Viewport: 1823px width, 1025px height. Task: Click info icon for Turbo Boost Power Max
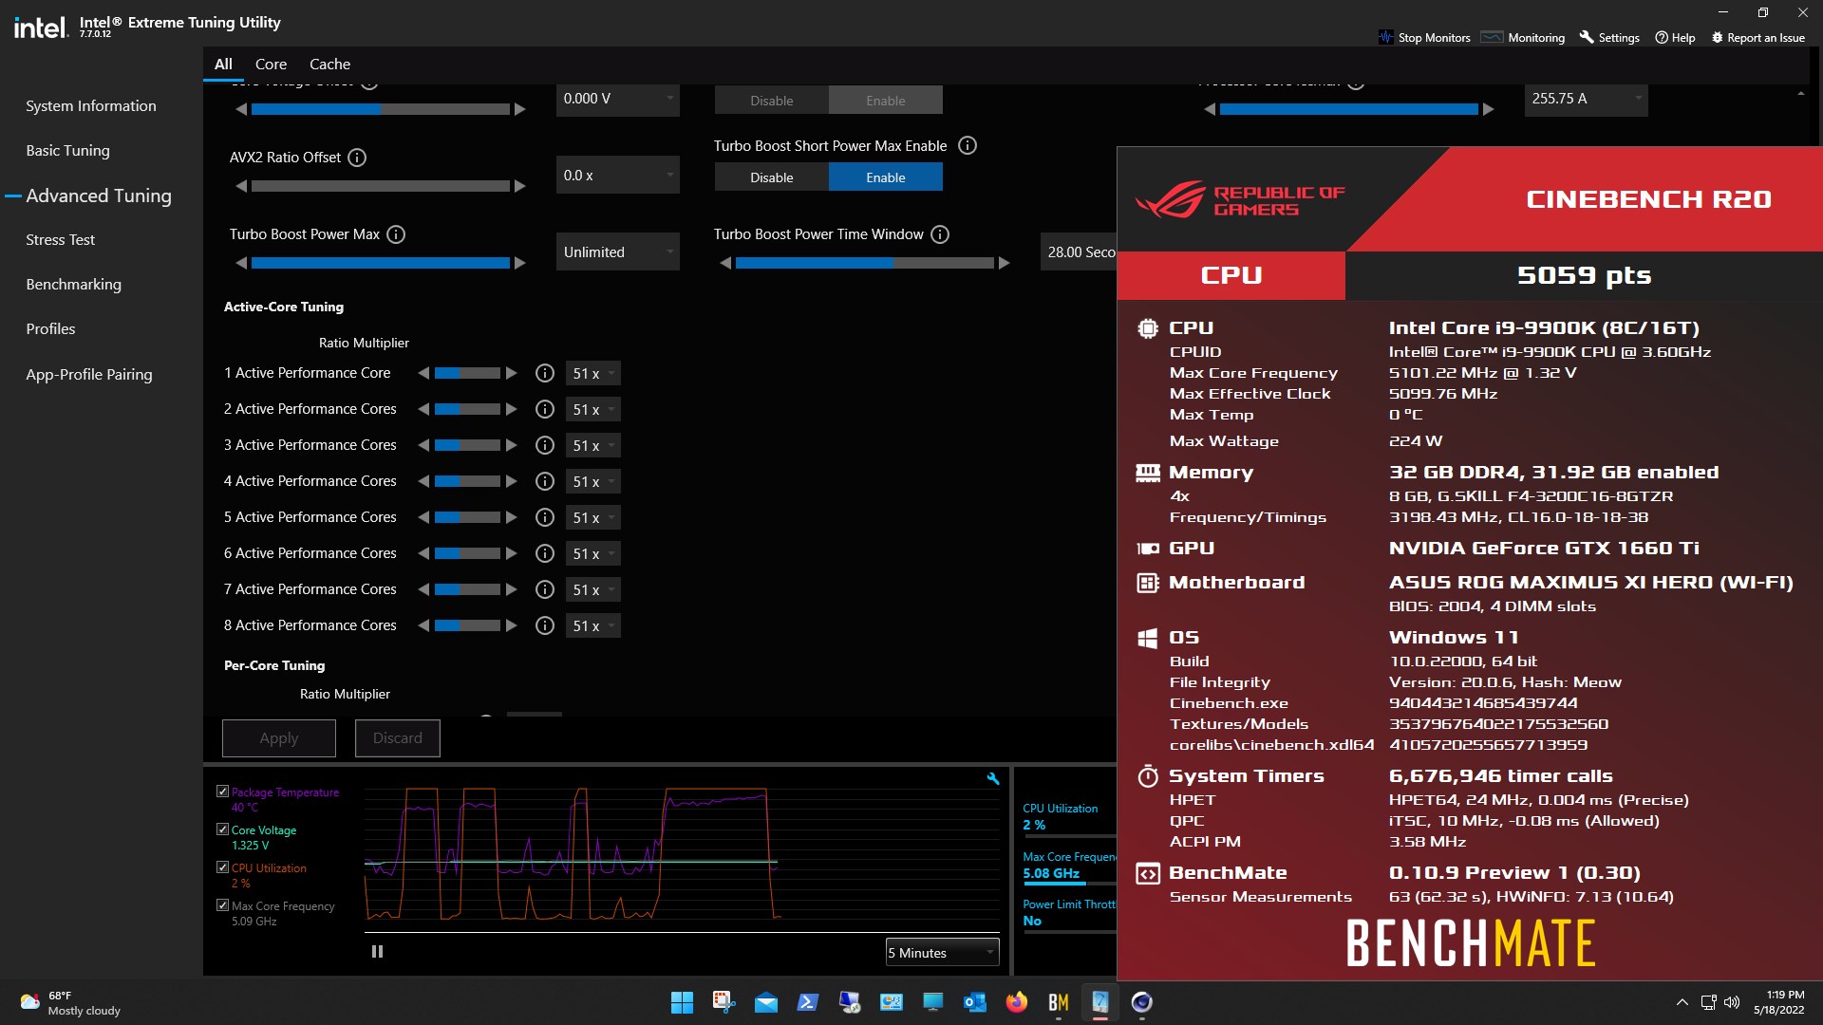396,234
